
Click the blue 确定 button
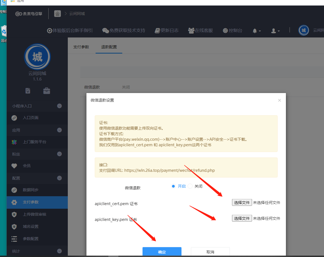162,252
